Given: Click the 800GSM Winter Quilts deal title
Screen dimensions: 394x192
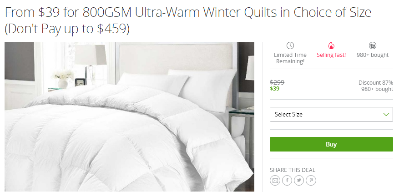Looking at the screenshot, I should pos(188,20).
